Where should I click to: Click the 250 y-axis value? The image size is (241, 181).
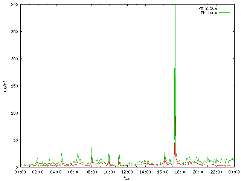[14, 32]
